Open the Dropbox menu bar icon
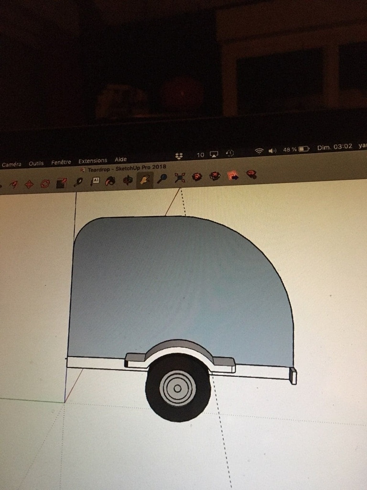The height and width of the screenshot is (490, 367). point(179,156)
